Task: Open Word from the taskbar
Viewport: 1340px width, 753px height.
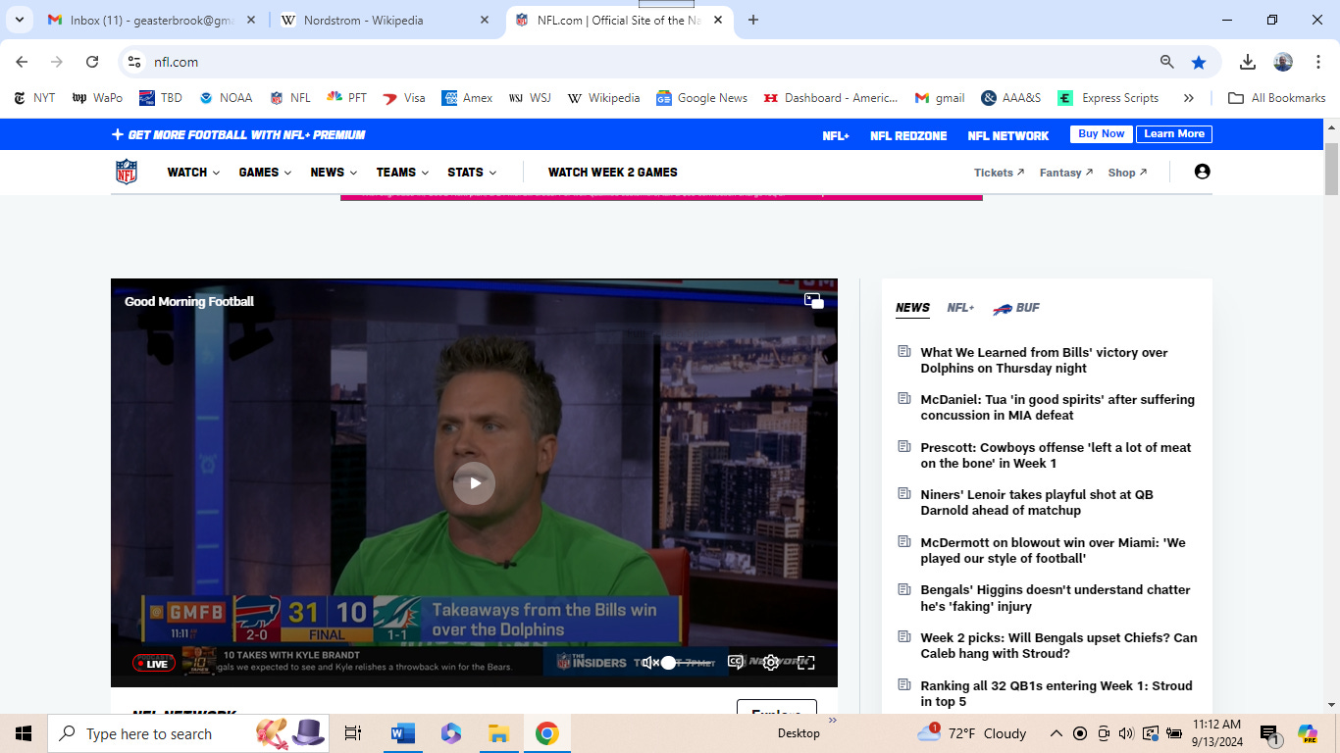Action: click(x=402, y=733)
